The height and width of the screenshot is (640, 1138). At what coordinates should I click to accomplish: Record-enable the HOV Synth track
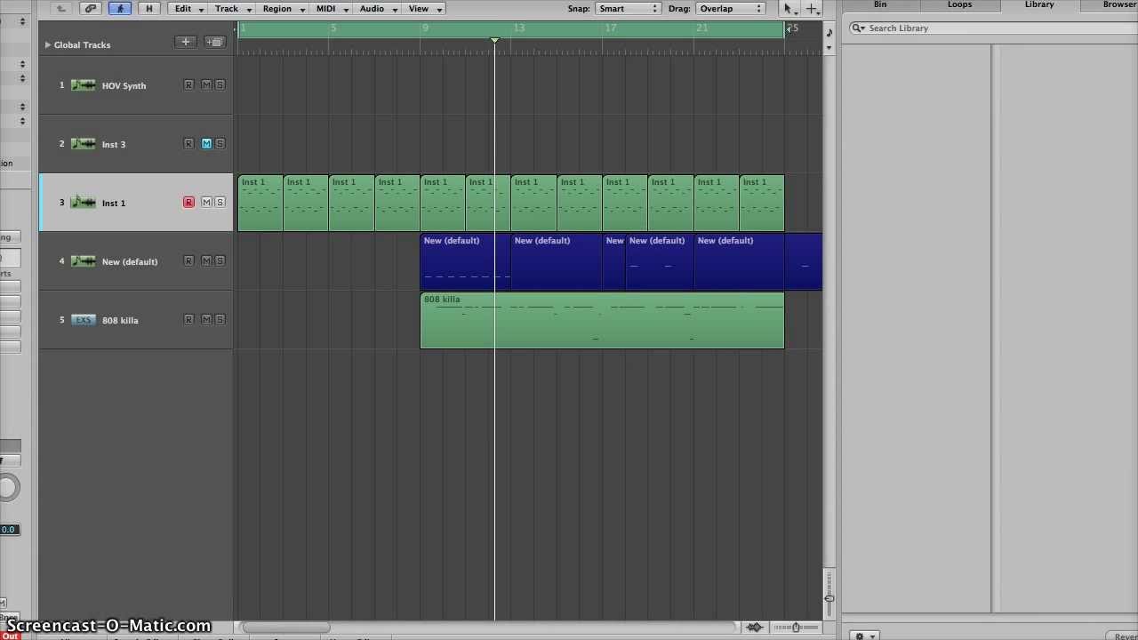tap(188, 85)
